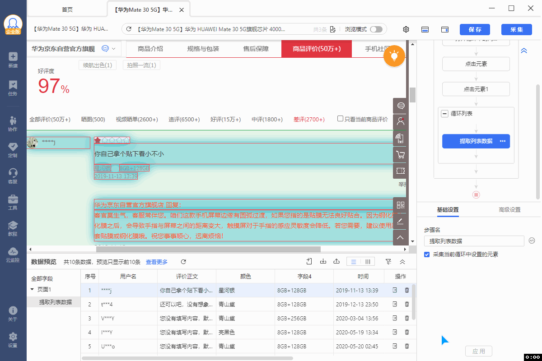Check 只看当前商品评价 checkbox
The image size is (542, 361).
pyautogui.click(x=341, y=119)
